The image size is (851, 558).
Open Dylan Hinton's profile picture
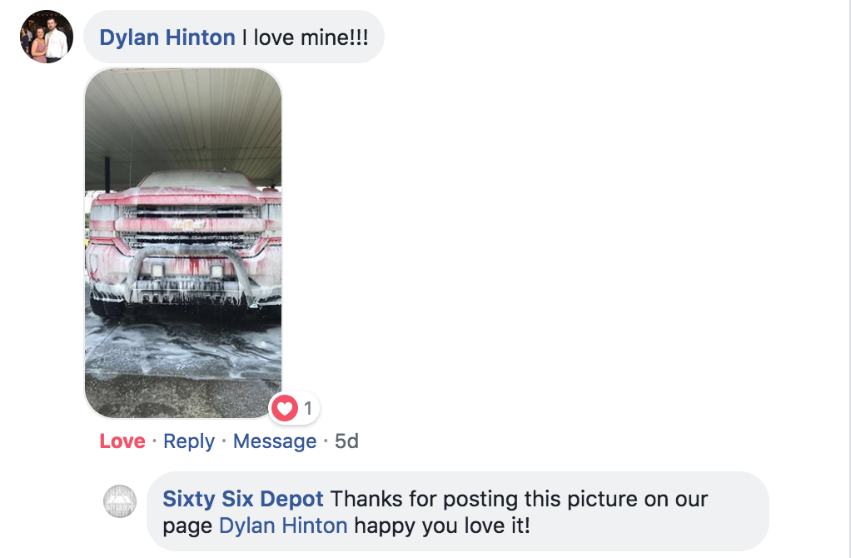[47, 37]
